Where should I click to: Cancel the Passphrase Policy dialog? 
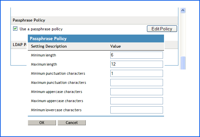point(72,123)
